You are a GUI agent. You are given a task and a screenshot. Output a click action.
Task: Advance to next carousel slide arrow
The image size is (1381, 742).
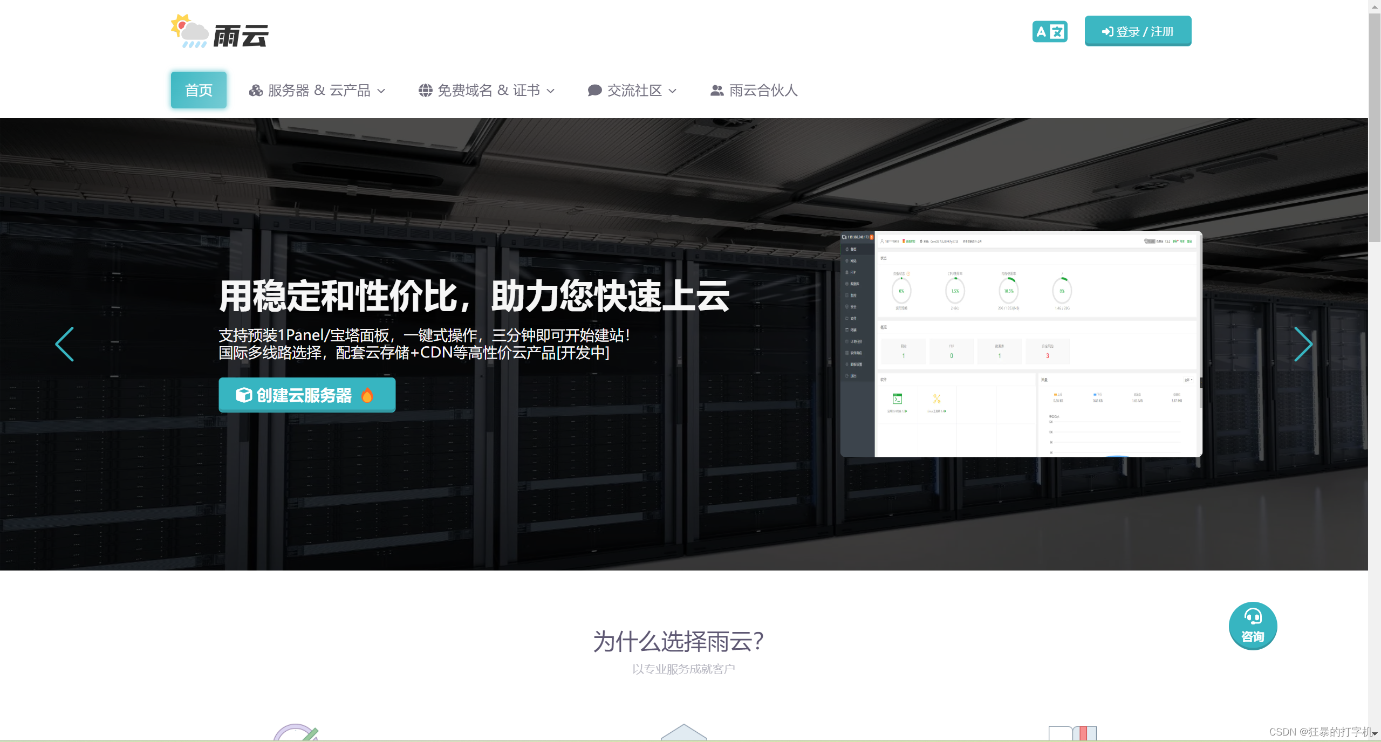coord(1303,344)
